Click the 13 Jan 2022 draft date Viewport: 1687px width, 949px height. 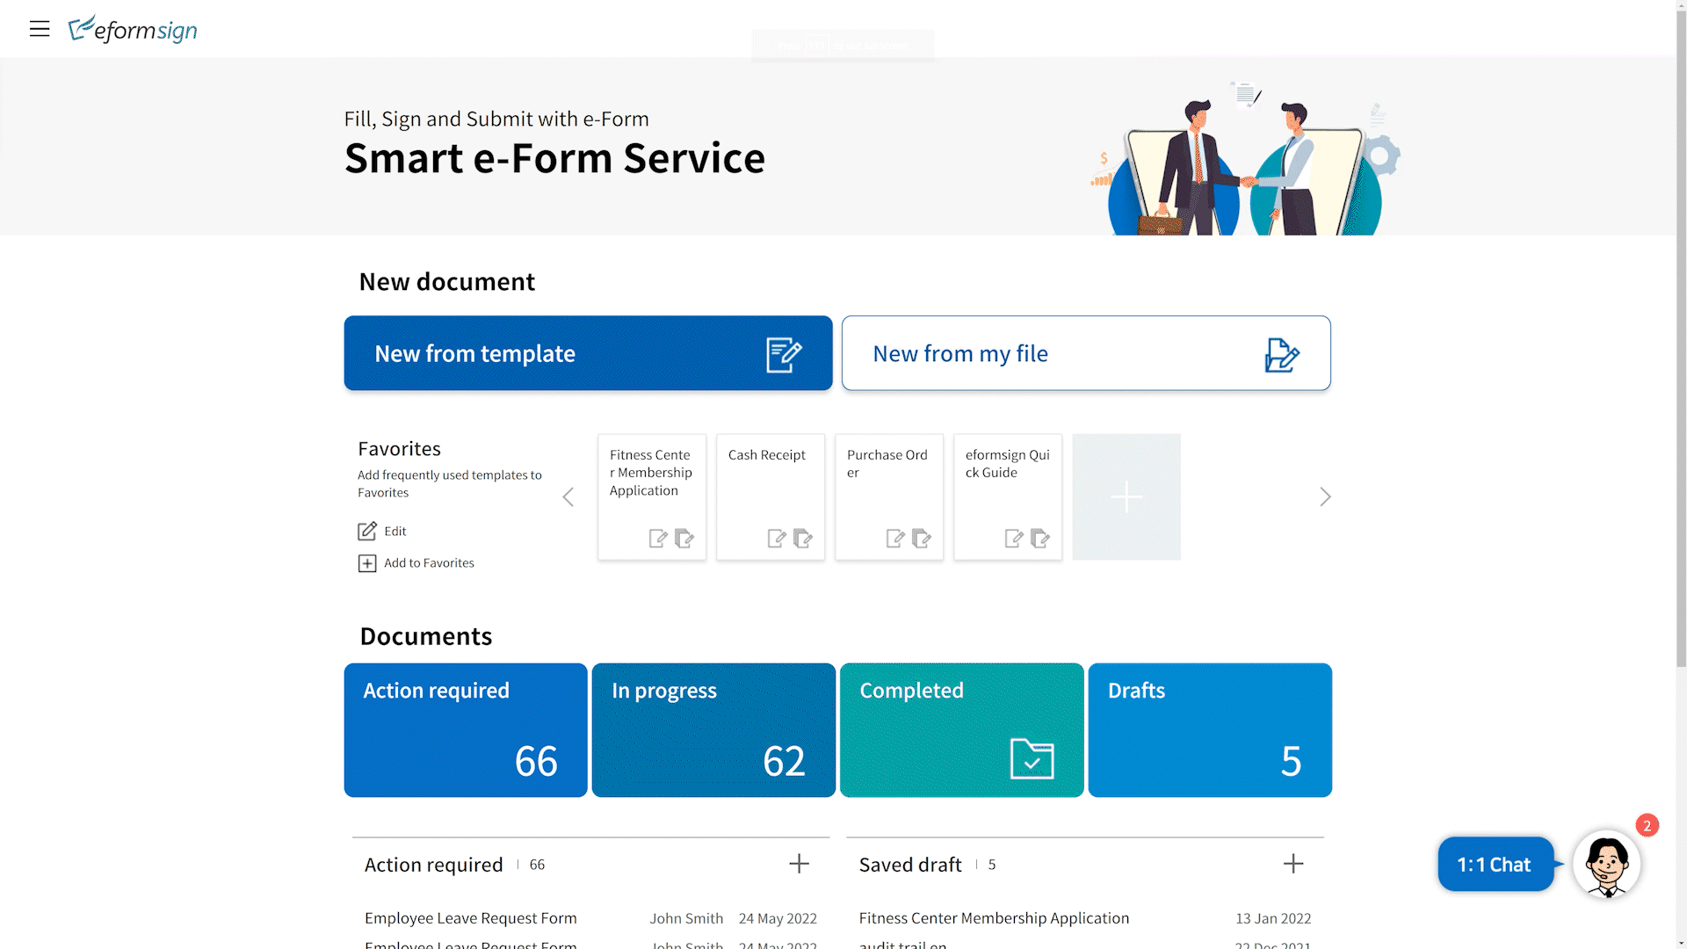(1273, 918)
